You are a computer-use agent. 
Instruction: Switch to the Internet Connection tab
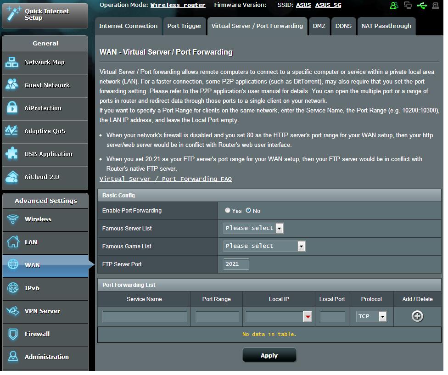point(129,26)
